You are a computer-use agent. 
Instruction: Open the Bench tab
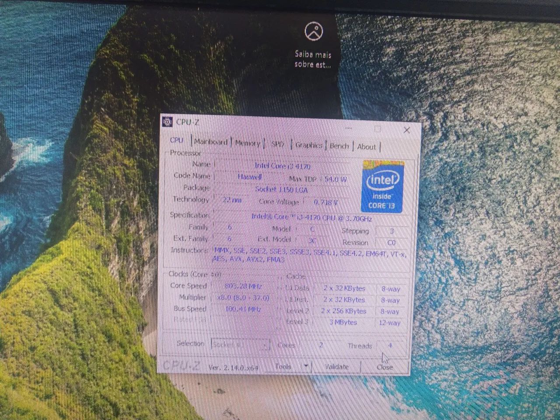[x=339, y=146]
